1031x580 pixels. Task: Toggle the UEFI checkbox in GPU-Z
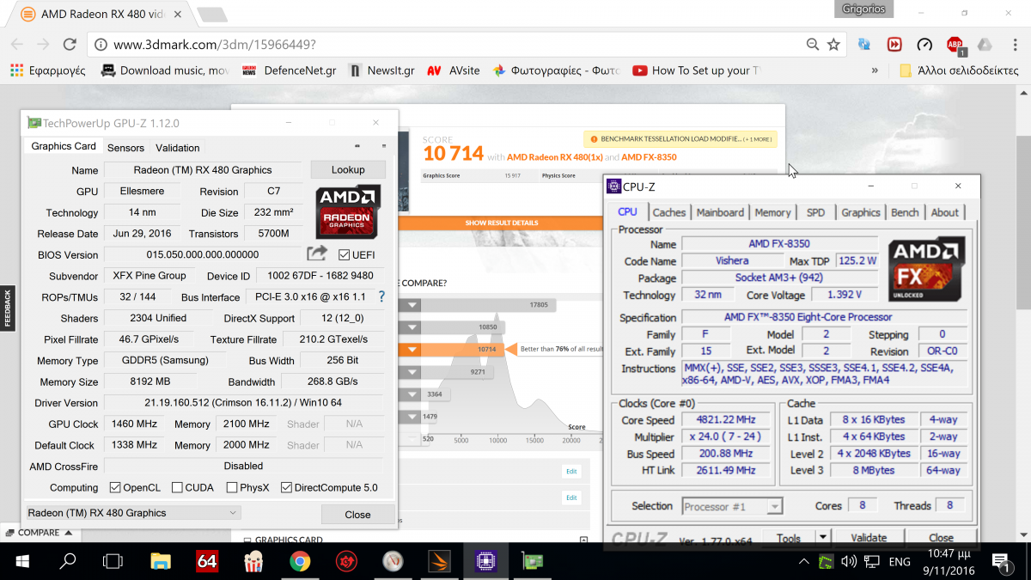point(345,254)
